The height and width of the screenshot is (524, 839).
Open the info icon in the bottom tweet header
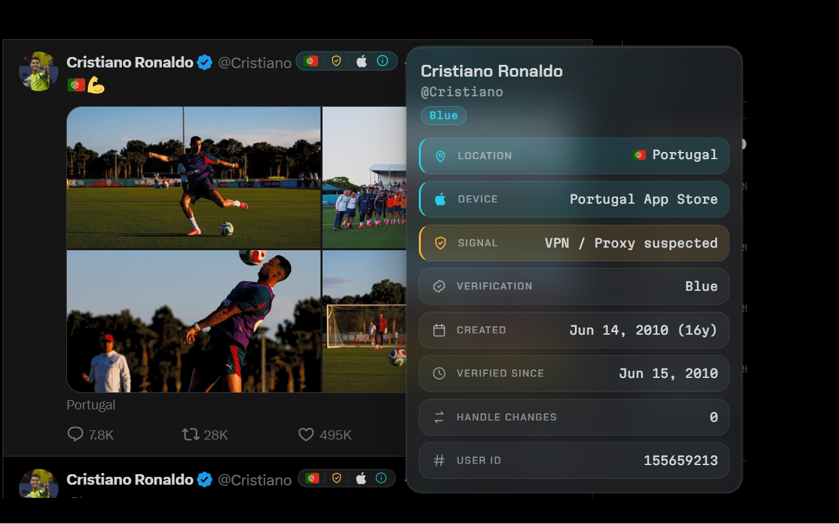[381, 478]
